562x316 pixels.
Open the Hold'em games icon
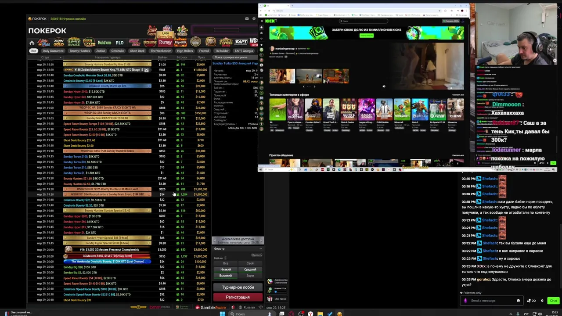click(x=104, y=43)
